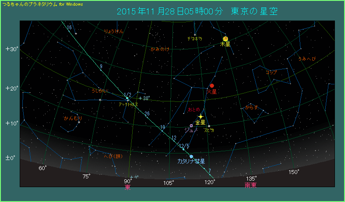
Task: Click the Arcturus star on the comet path
Action: pos(127,98)
